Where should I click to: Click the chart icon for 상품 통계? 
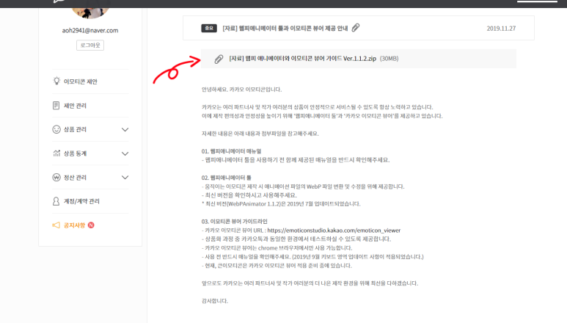(56, 153)
